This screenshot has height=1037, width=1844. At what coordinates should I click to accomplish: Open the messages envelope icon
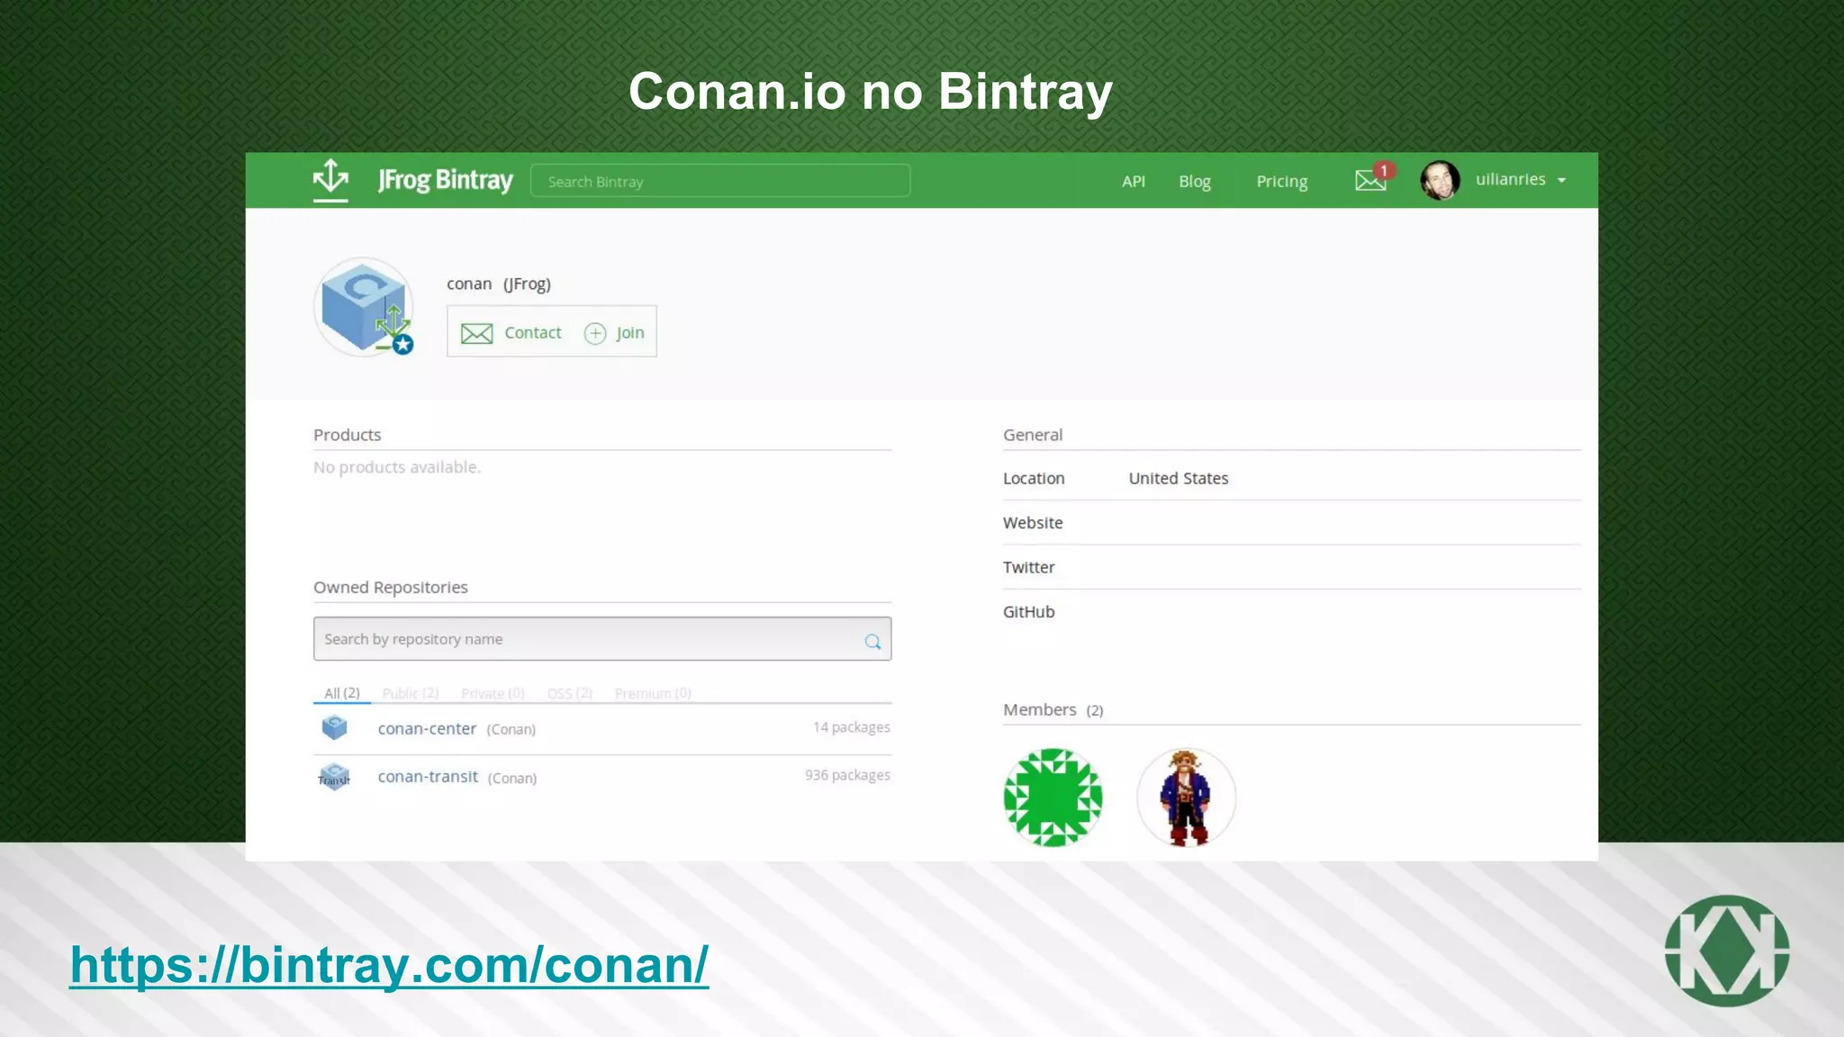1369,181
